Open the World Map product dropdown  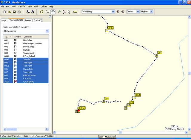[113, 12]
